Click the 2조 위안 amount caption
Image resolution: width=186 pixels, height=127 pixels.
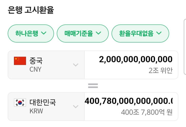point(161,70)
